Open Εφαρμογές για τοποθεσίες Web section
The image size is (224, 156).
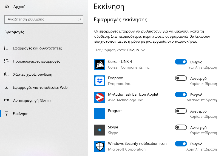(40, 87)
